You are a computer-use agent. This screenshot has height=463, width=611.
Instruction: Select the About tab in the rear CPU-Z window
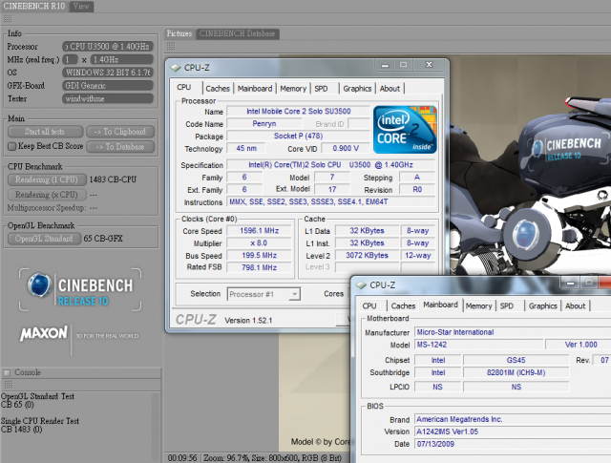coord(390,89)
